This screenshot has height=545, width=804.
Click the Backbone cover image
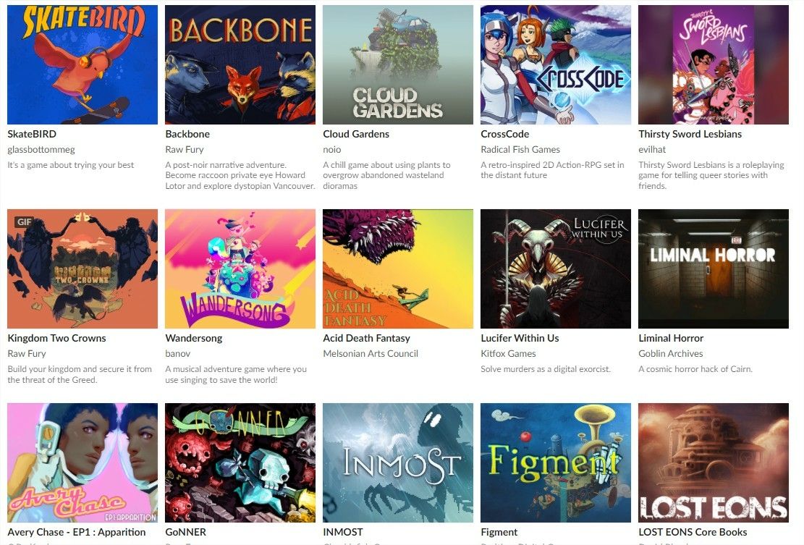pos(240,64)
